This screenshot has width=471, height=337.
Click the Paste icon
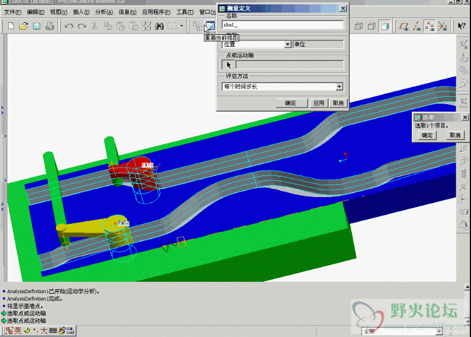[x=120, y=26]
